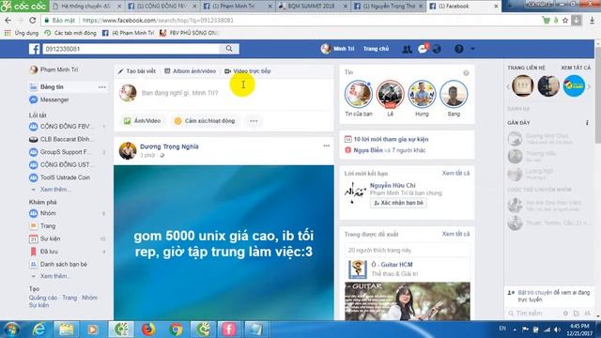Open Ô - Guitar HCM page
This screenshot has width=601, height=338.
393,265
